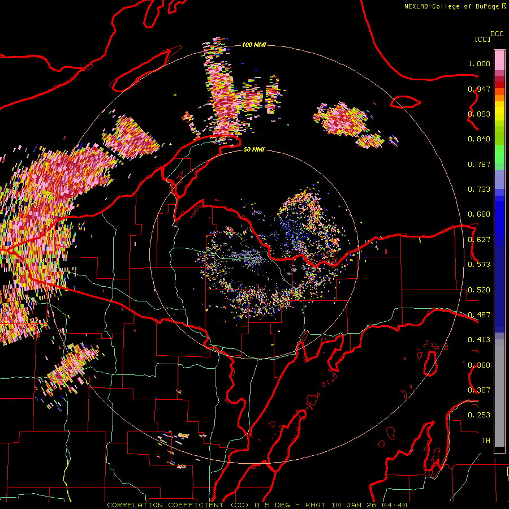Click the 10 JAN 26 date
Image resolution: width=509 pixels, height=509 pixels.
[x=354, y=505]
